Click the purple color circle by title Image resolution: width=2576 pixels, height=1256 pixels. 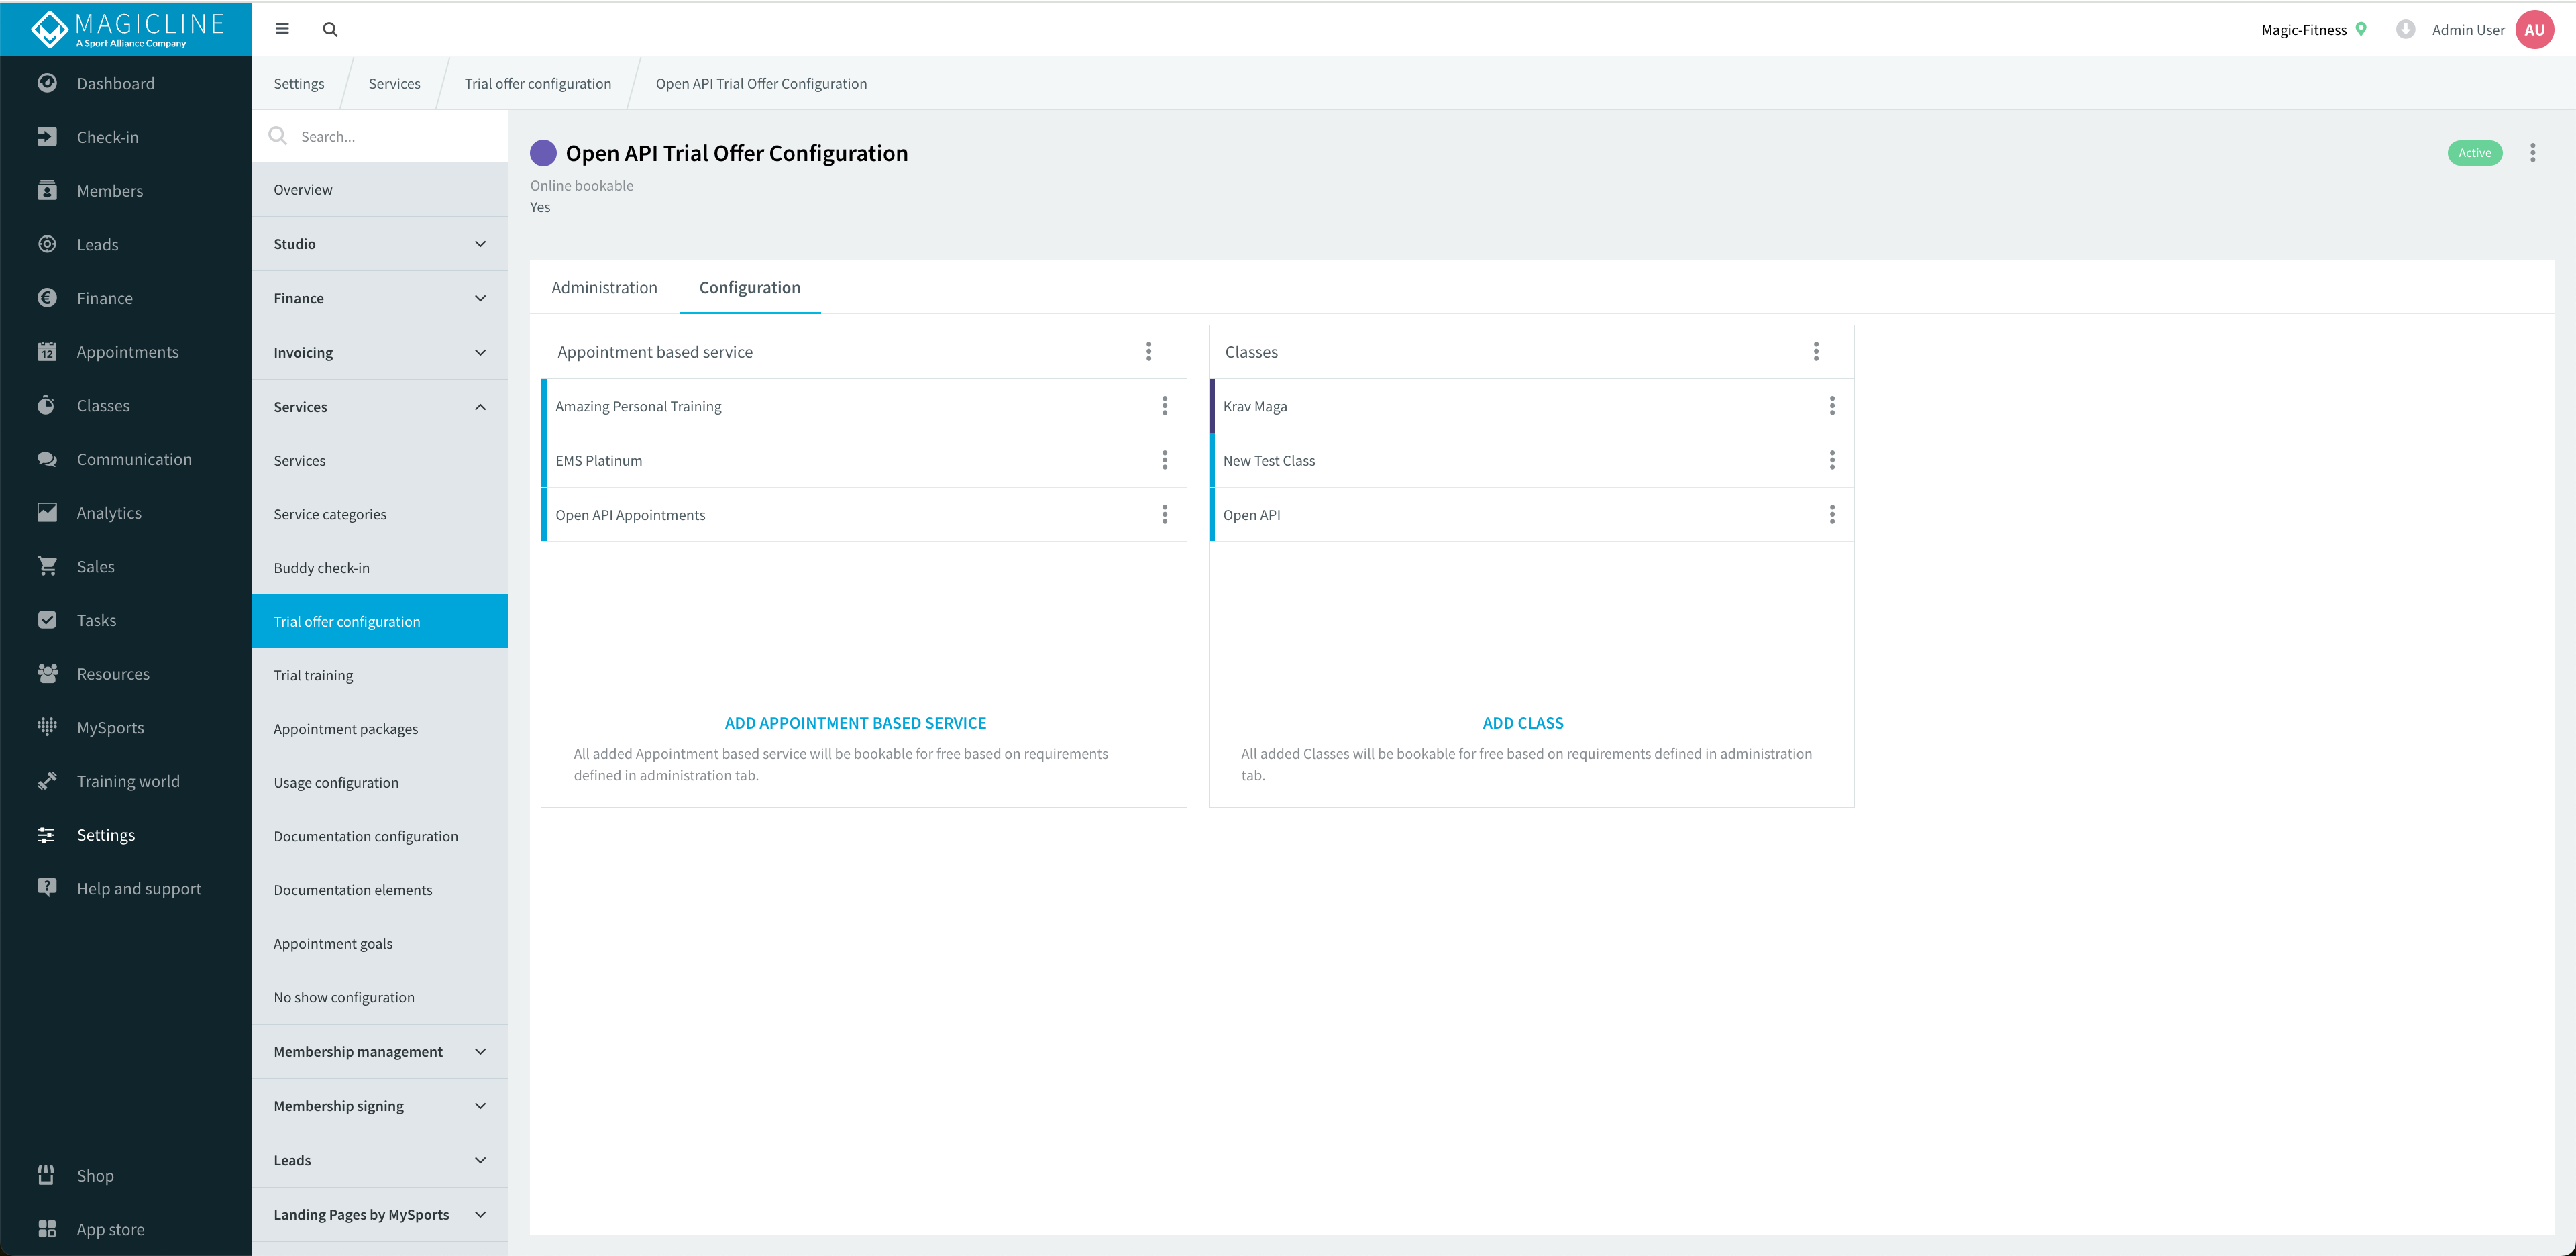tap(543, 153)
